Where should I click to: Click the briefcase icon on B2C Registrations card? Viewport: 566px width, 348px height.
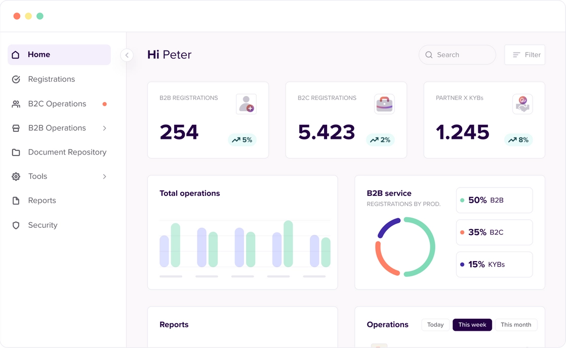[x=384, y=104]
